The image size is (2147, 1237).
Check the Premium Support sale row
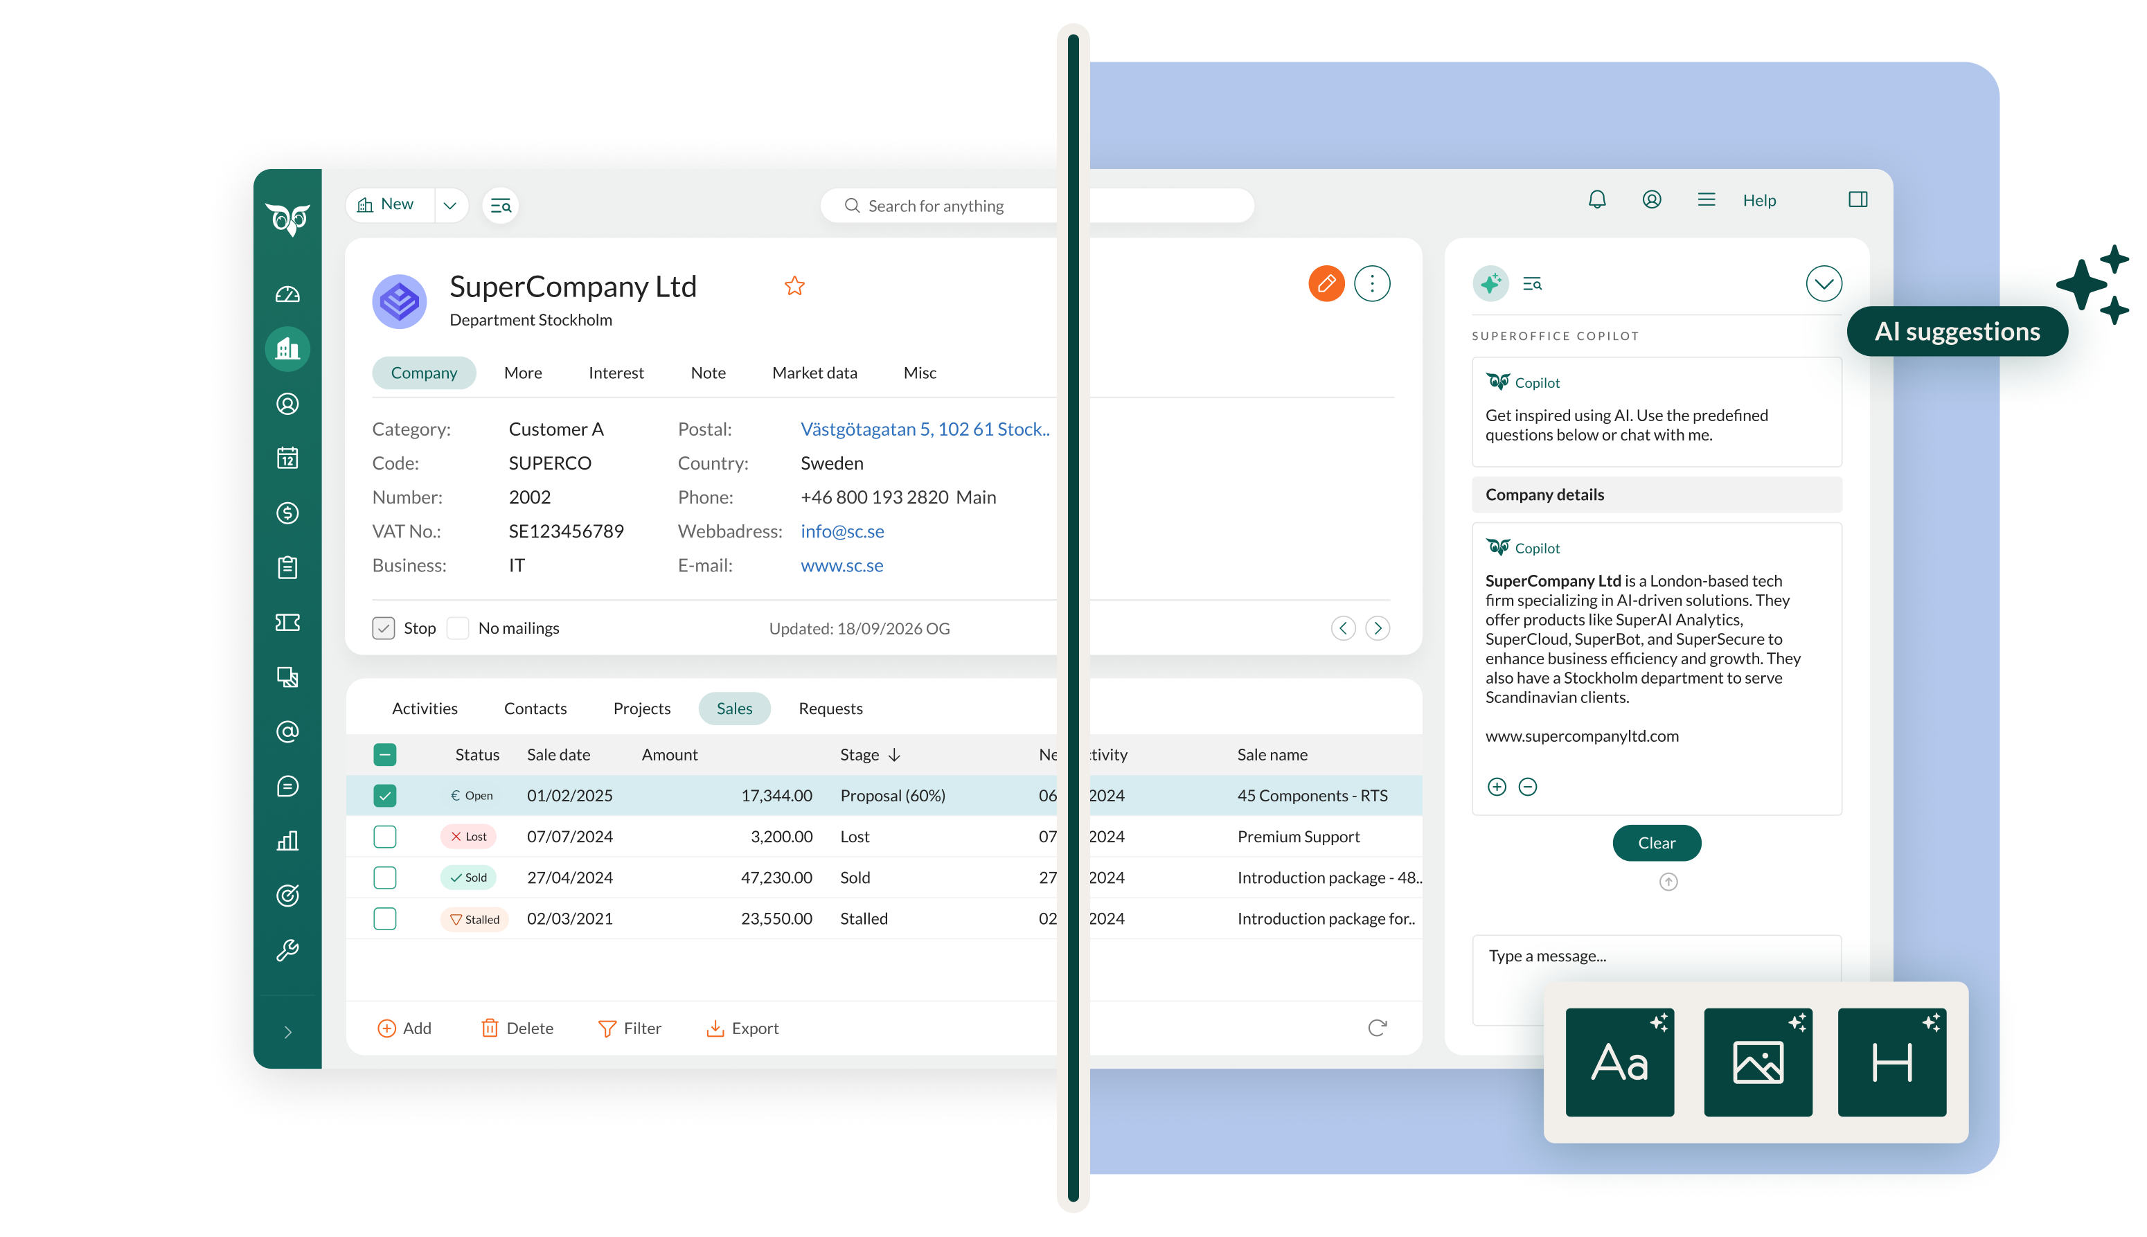point(384,836)
